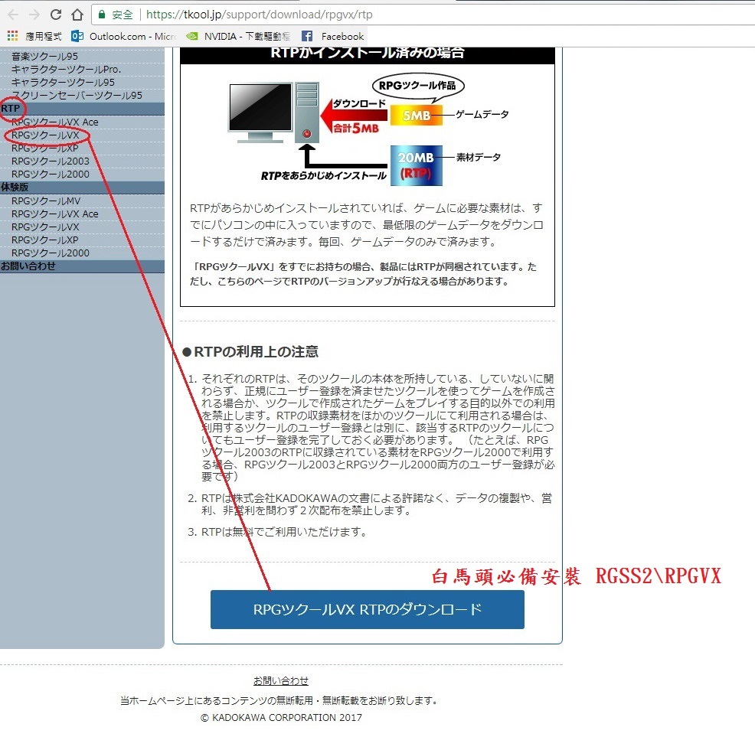The image size is (755, 737).
Task: Go back to the previous page
Action: (14, 15)
